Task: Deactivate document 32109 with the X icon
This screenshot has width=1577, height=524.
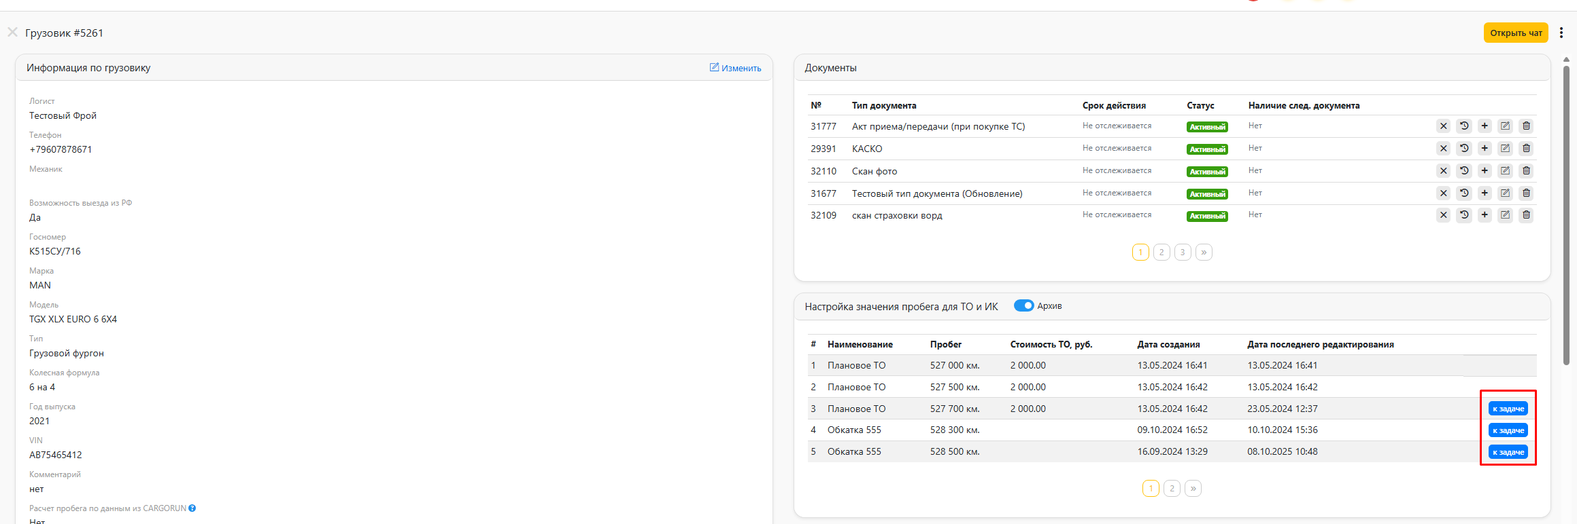Action: [1444, 215]
